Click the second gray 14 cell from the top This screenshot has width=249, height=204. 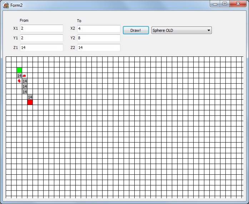25,81
